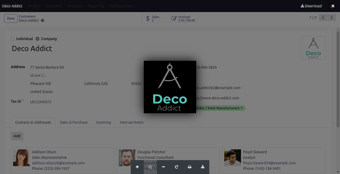The width and height of the screenshot is (340, 174).
Task: Click the Deco Addict logo thumbnail
Action: tap(313, 48)
